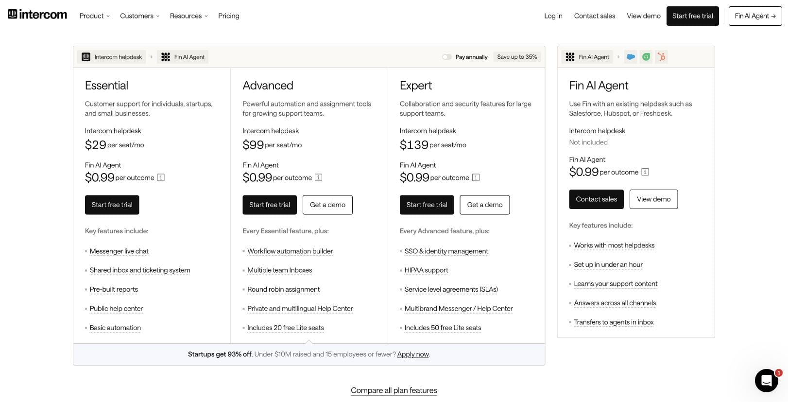
Task: Open info icon for Advanced per outcome price
Action: (319, 177)
